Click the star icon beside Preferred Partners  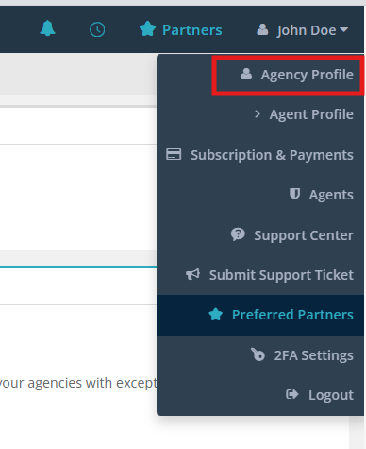pos(216,314)
